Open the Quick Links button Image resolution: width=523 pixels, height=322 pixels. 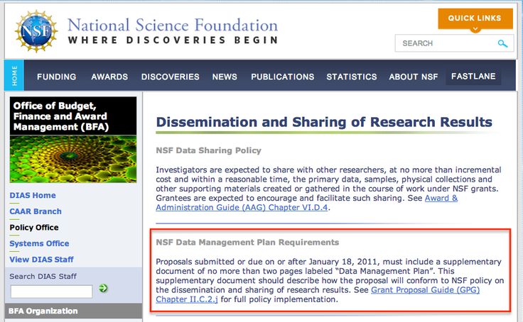475,18
